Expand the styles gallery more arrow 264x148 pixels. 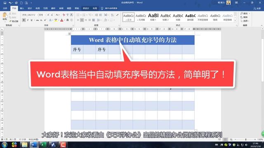[235, 20]
